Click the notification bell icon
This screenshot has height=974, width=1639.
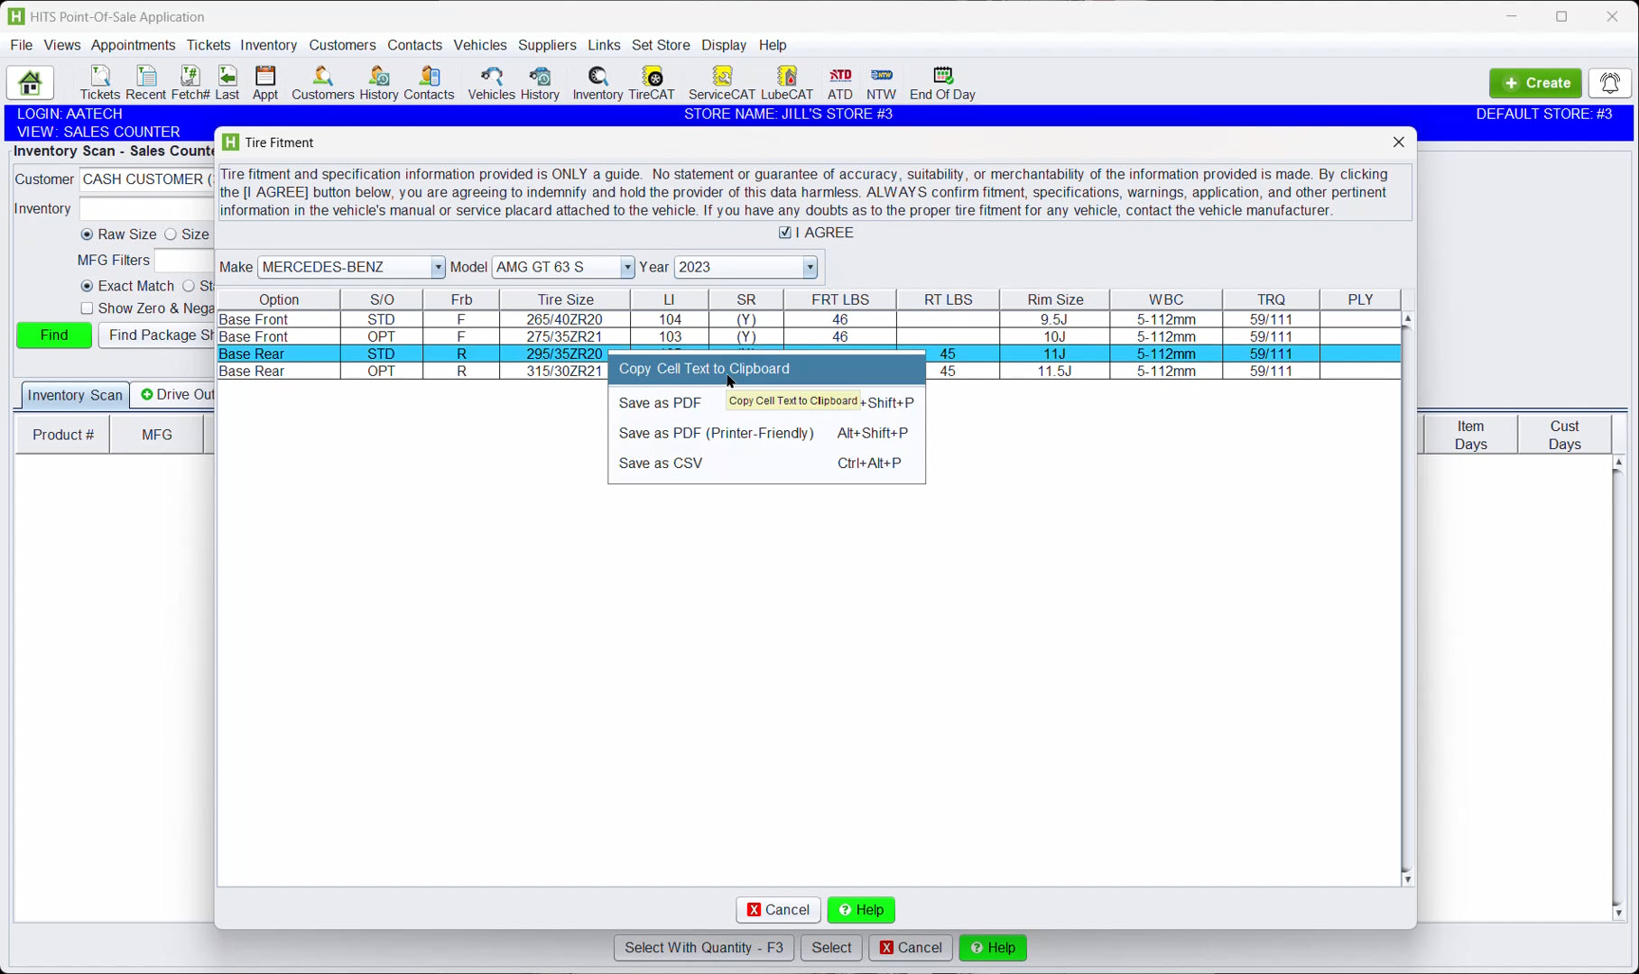point(1609,83)
